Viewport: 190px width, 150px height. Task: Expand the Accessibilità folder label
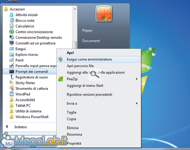tap(25, 100)
